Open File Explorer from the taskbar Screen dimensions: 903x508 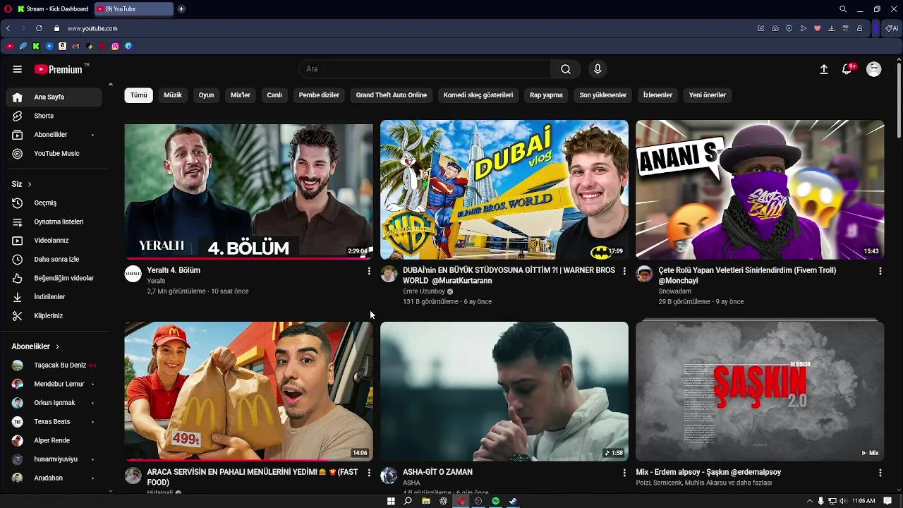426,501
